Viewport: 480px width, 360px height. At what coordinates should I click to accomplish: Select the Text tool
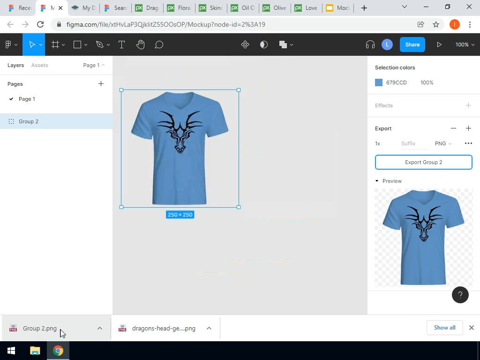pyautogui.click(x=121, y=45)
